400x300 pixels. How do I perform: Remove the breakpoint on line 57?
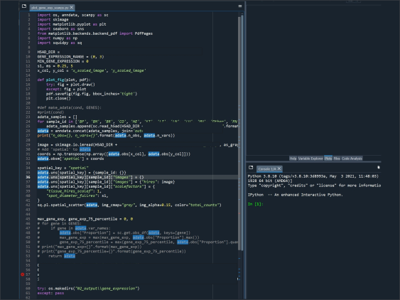coord(23,274)
